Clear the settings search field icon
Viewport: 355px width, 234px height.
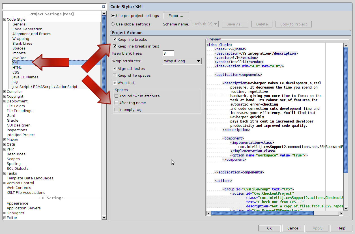104,7
